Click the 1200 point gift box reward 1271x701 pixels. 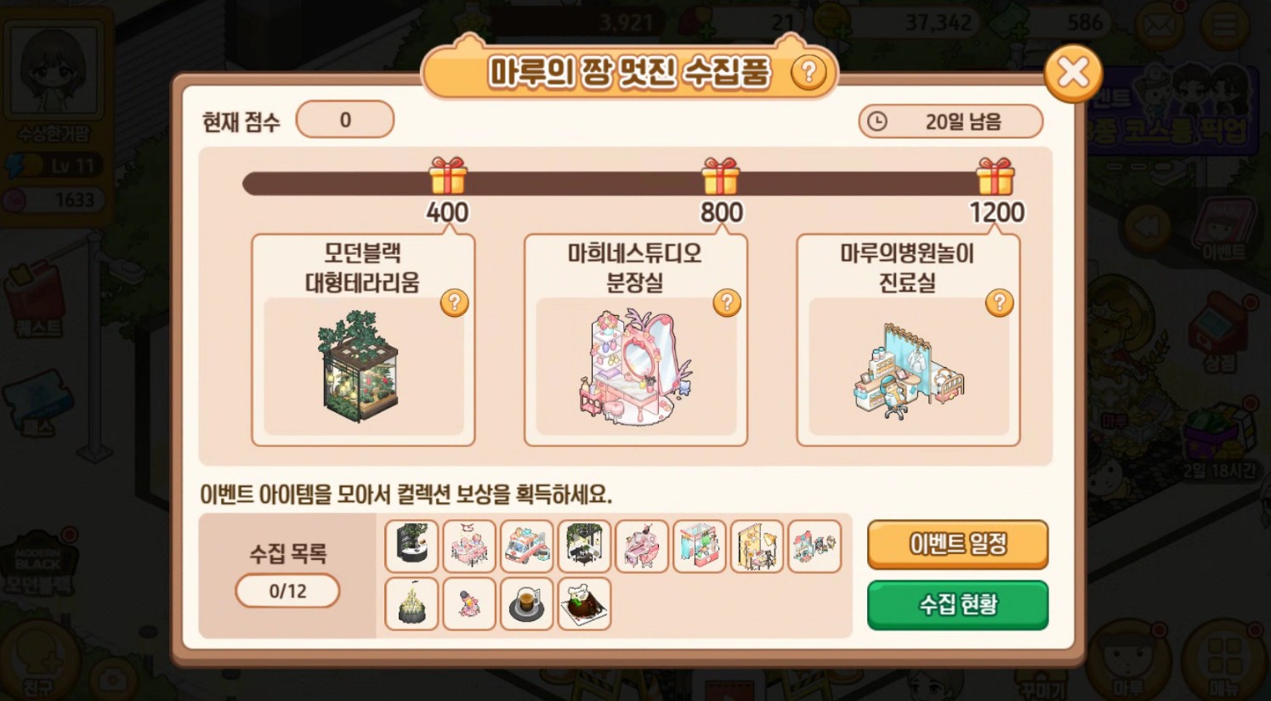pos(996,177)
